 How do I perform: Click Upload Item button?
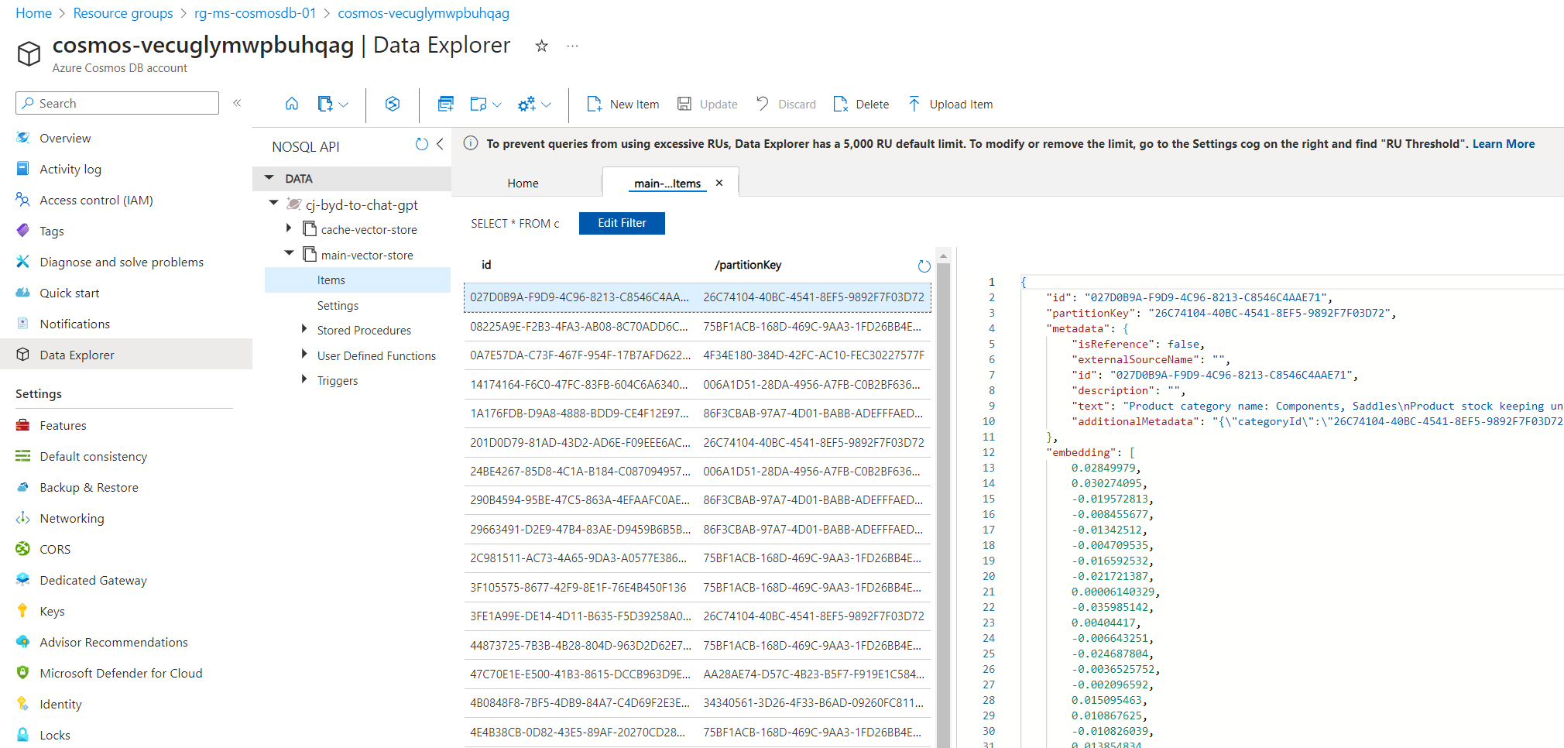pos(950,104)
